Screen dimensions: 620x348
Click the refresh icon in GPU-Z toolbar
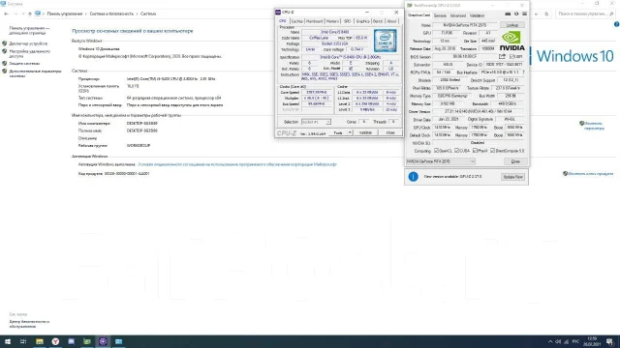516,14
